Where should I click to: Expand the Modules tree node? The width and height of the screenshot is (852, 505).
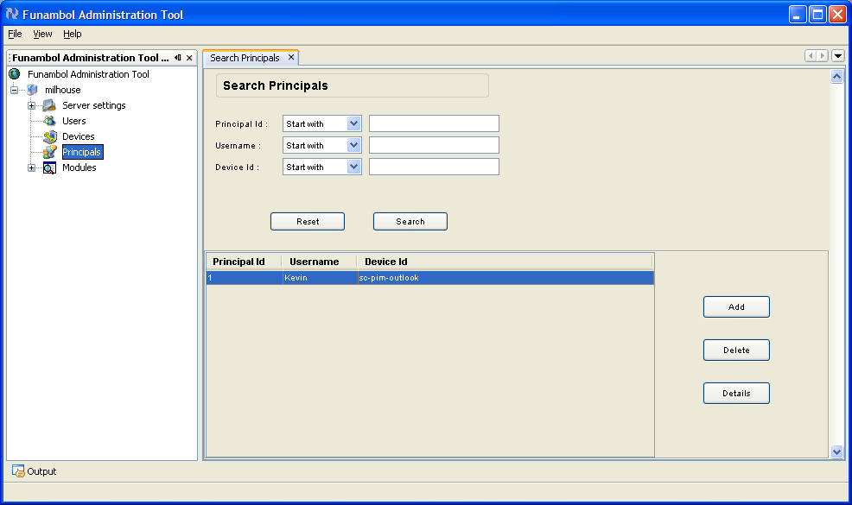tap(31, 167)
